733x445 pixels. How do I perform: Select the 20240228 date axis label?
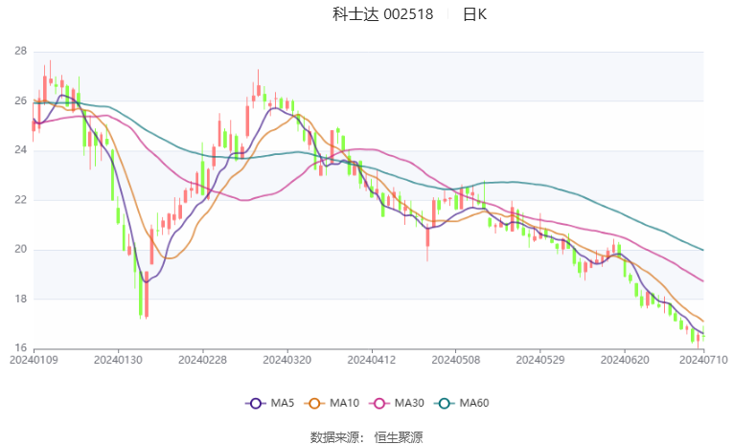coord(202,360)
